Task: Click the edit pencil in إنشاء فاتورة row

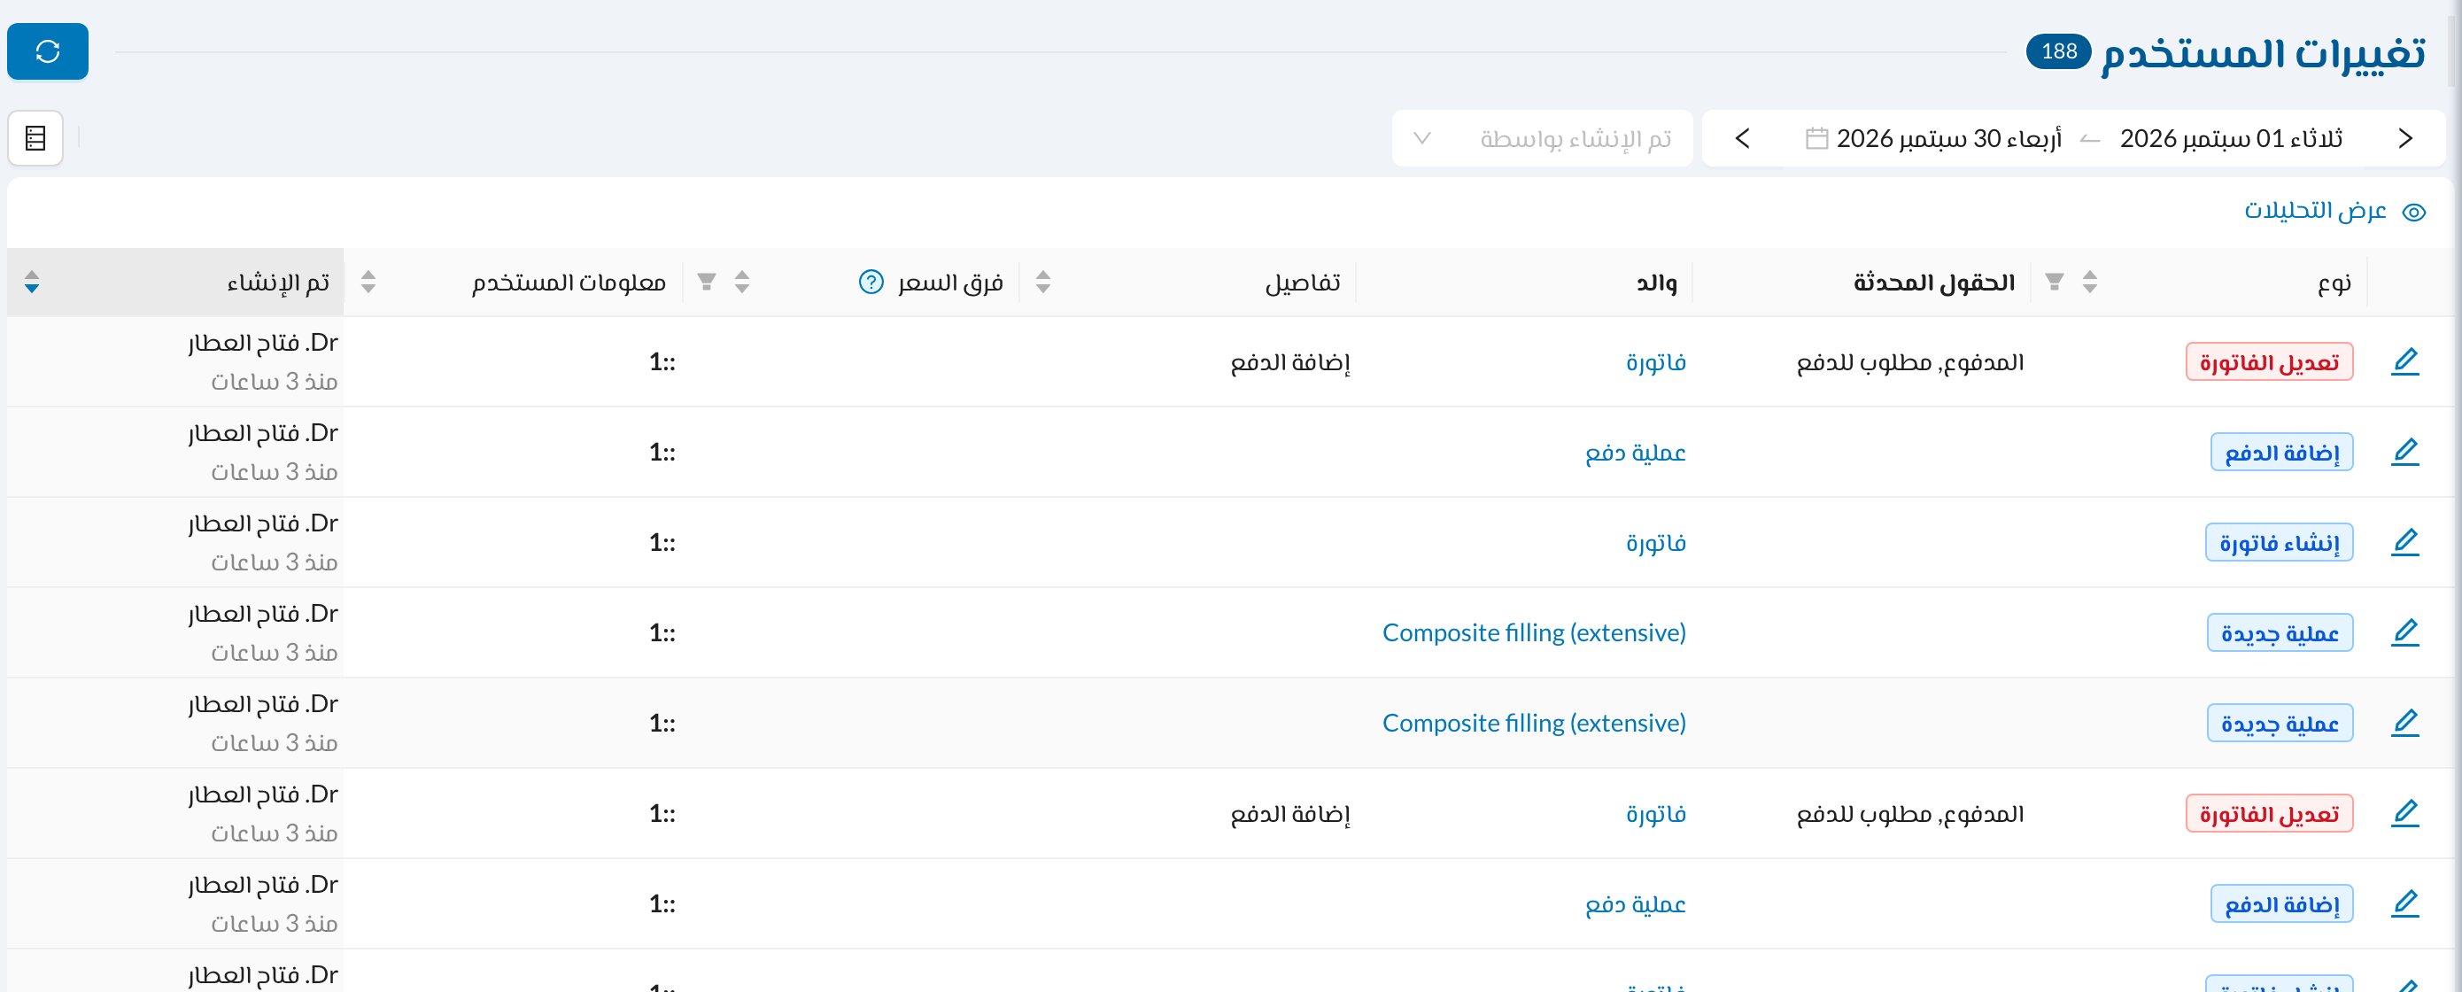Action: pos(2404,543)
